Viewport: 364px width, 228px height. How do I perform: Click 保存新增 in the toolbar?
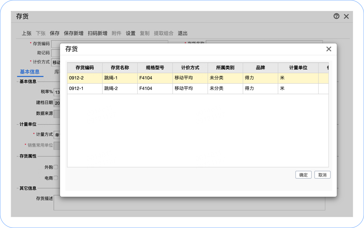pyautogui.click(x=74, y=33)
